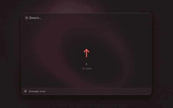This screenshot has height=108, width=173.
Task: Go back using the left arrow icon
Action: (x=27, y=18)
